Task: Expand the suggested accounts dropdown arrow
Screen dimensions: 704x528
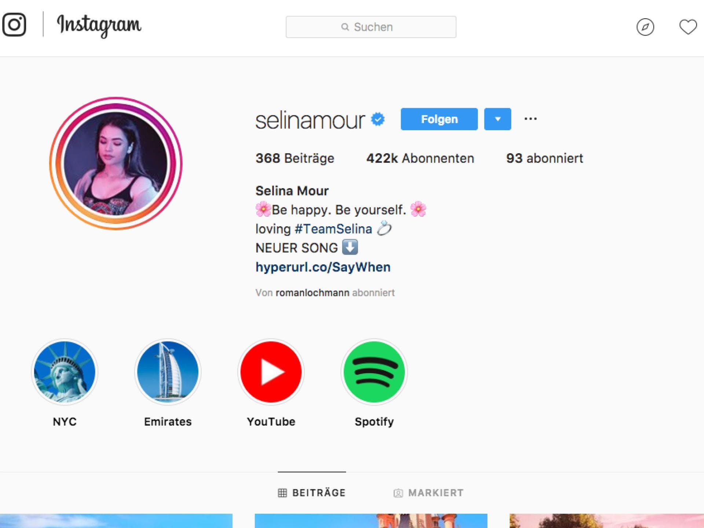Action: [x=498, y=119]
